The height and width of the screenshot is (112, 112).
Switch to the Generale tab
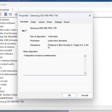pyautogui.click(x=24, y=22)
